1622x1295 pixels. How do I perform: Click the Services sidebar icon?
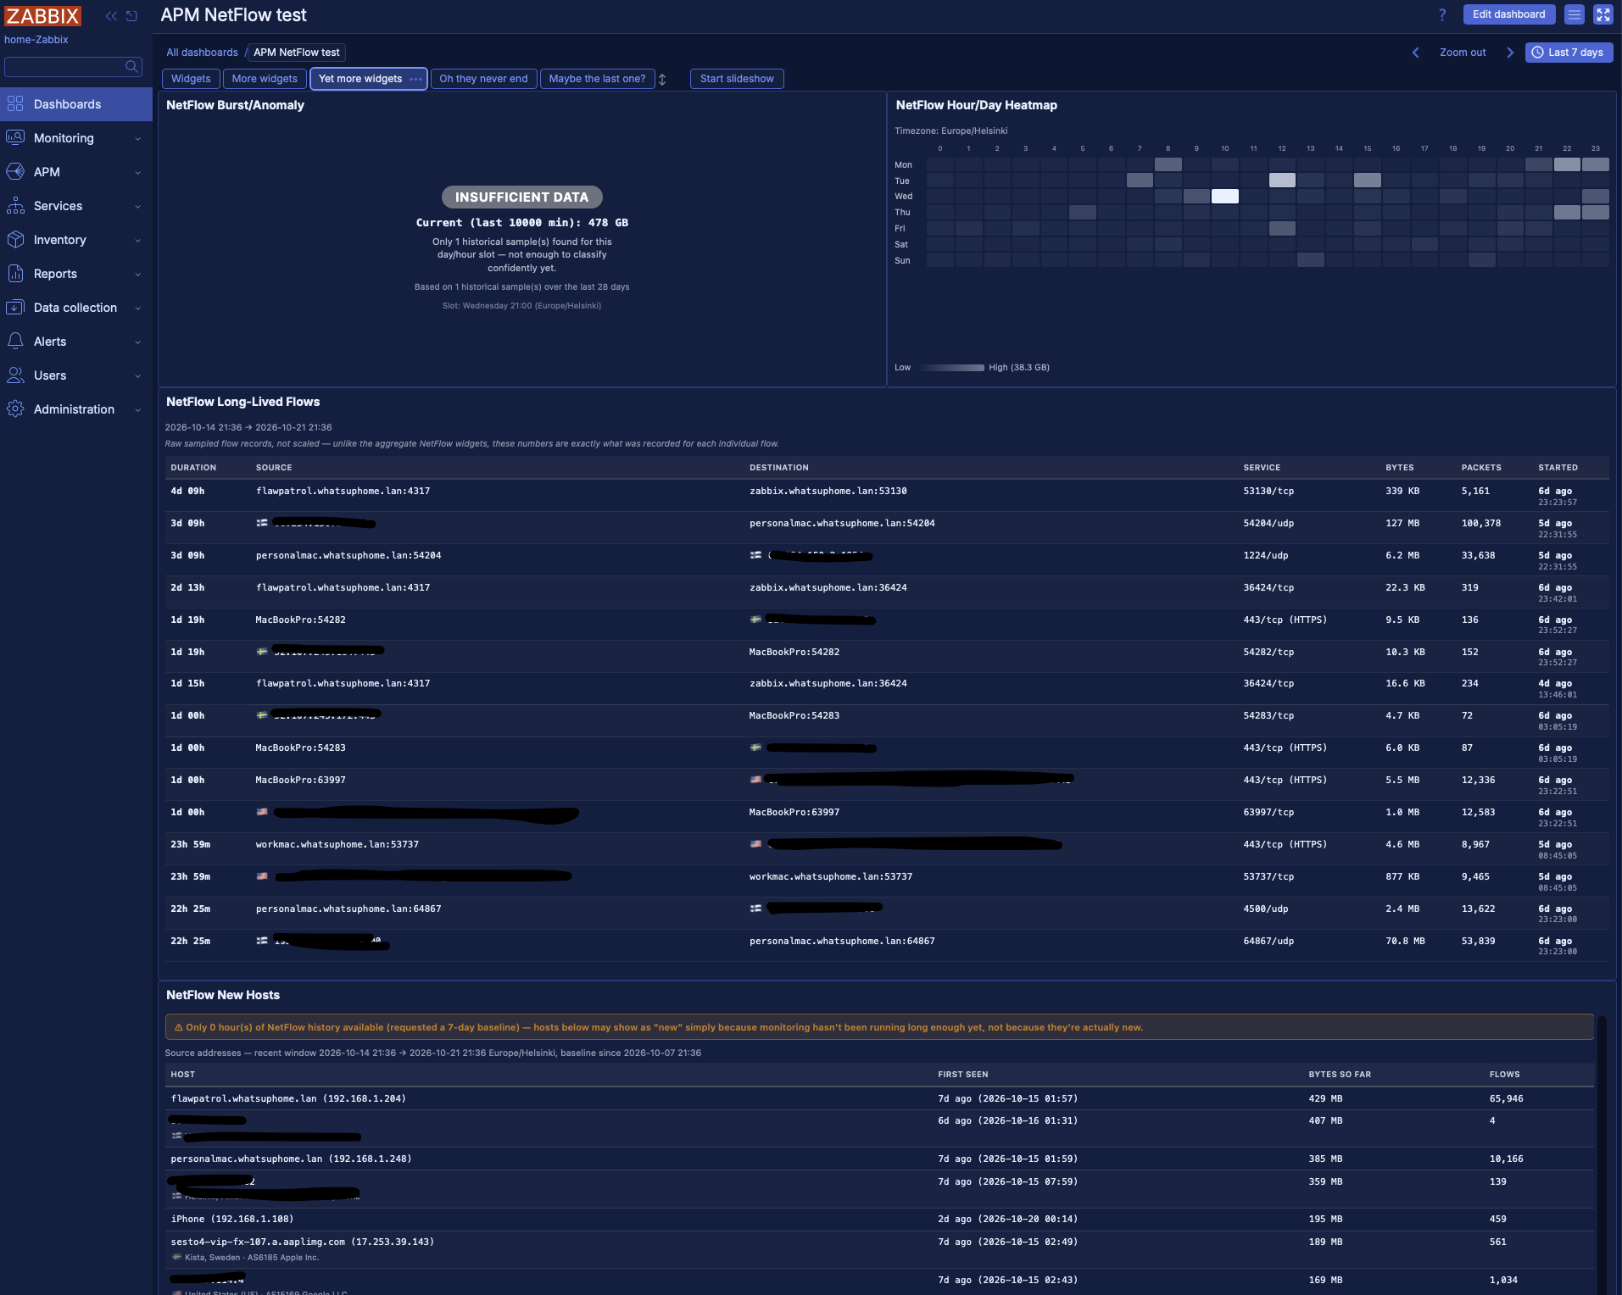pos(15,205)
